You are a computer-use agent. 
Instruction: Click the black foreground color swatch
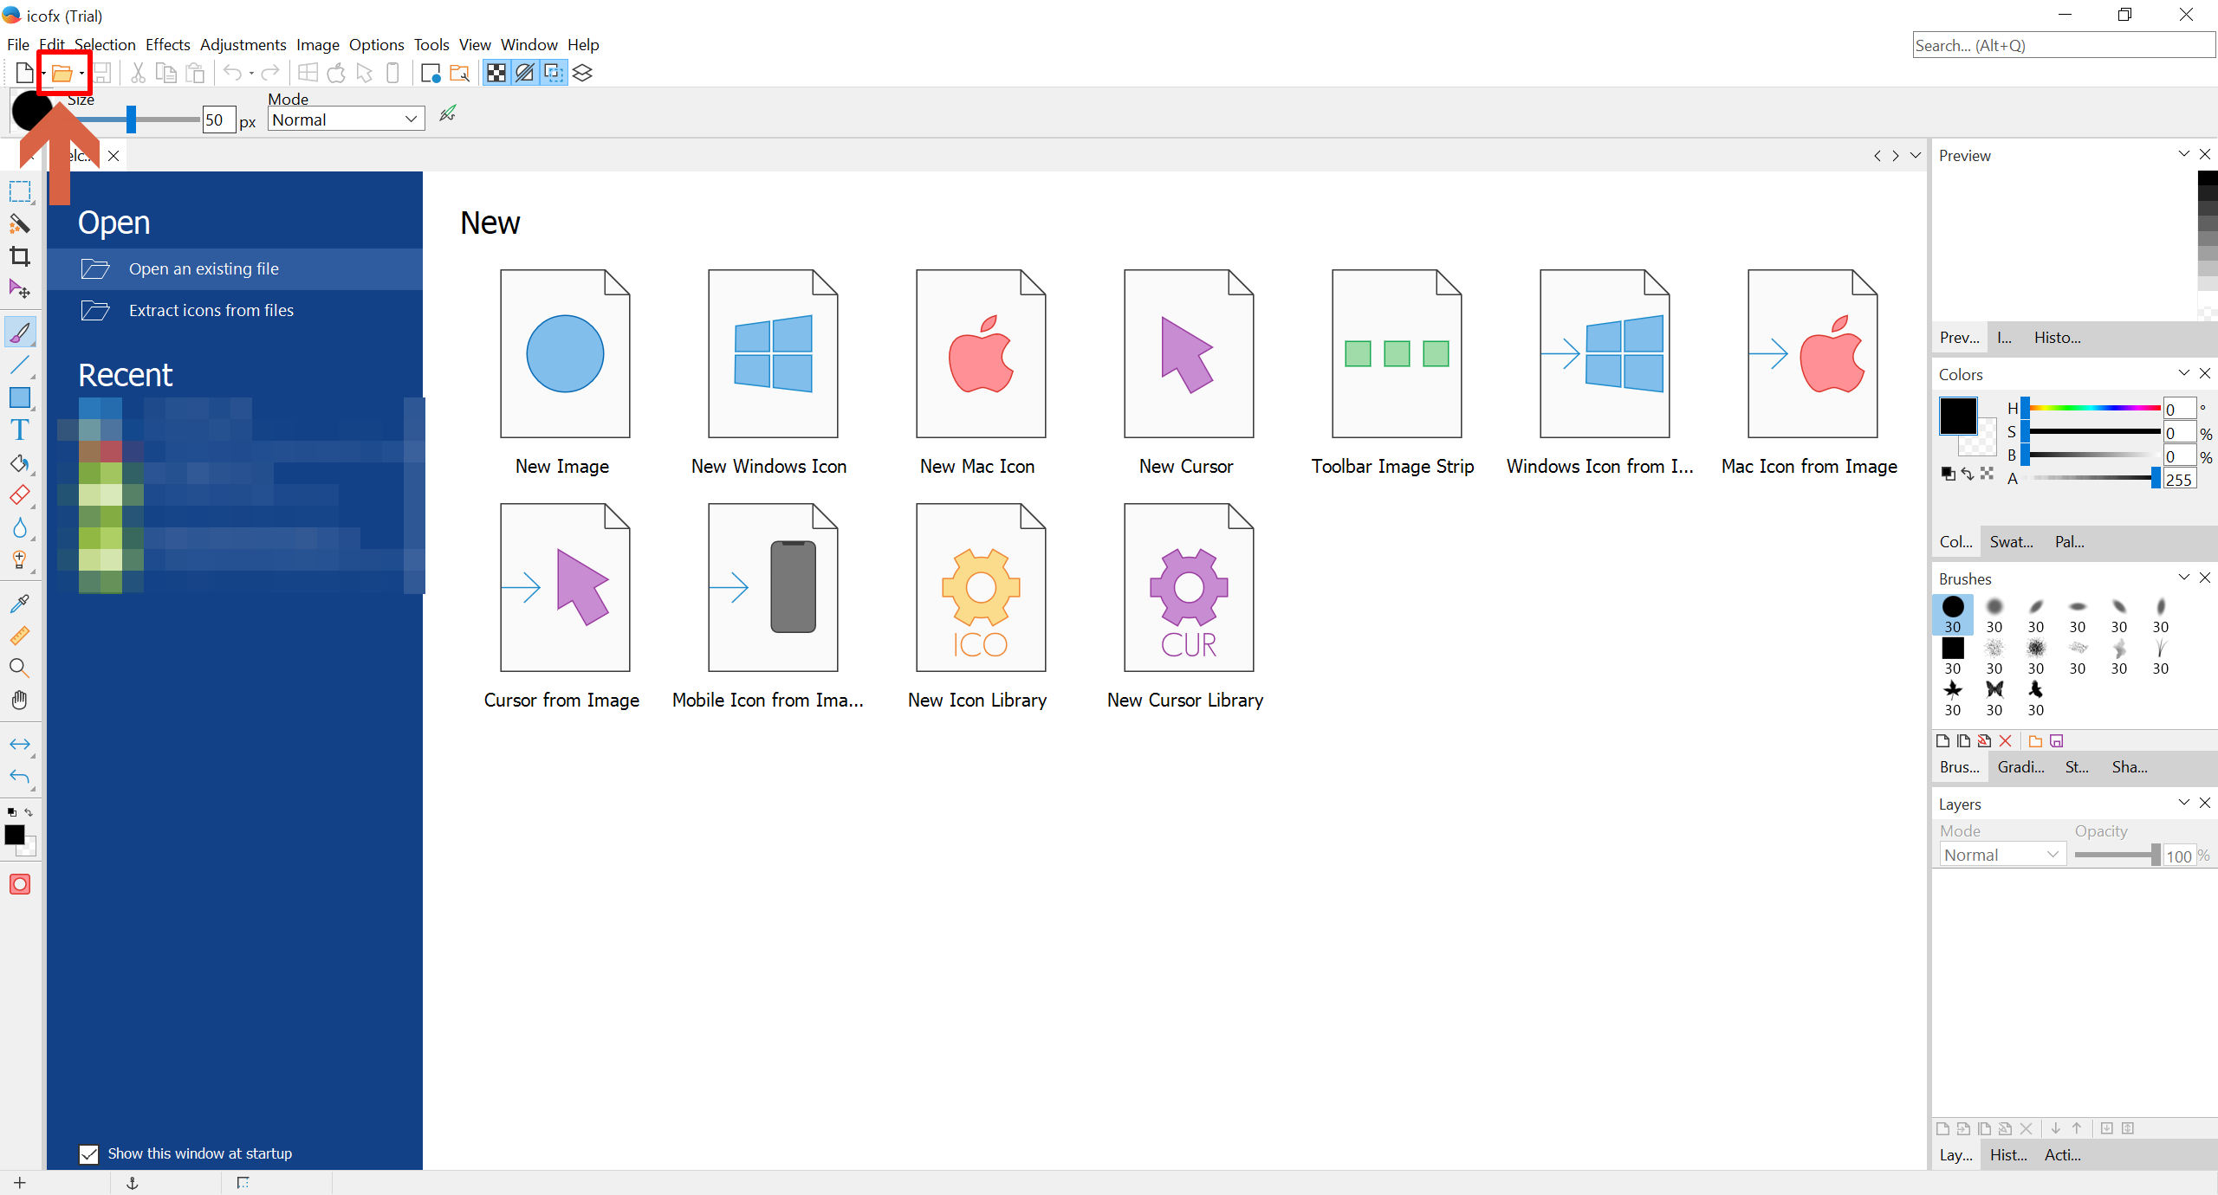click(1957, 417)
